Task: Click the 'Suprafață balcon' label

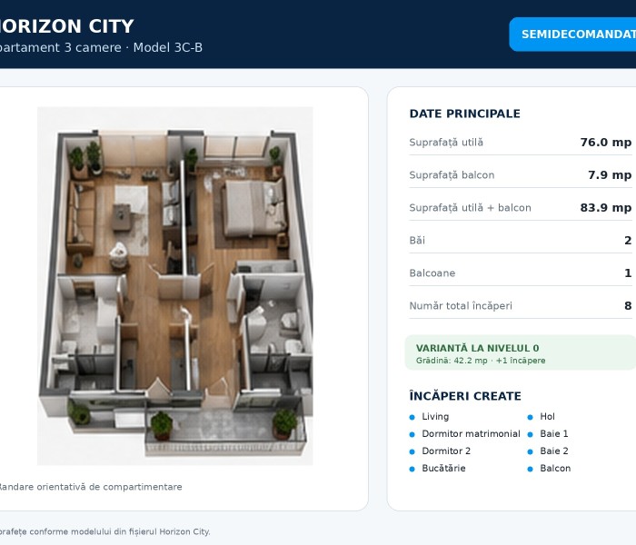Action: point(452,175)
